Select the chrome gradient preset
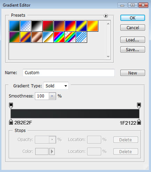This screenshot has height=172, width=151. coord(48,37)
